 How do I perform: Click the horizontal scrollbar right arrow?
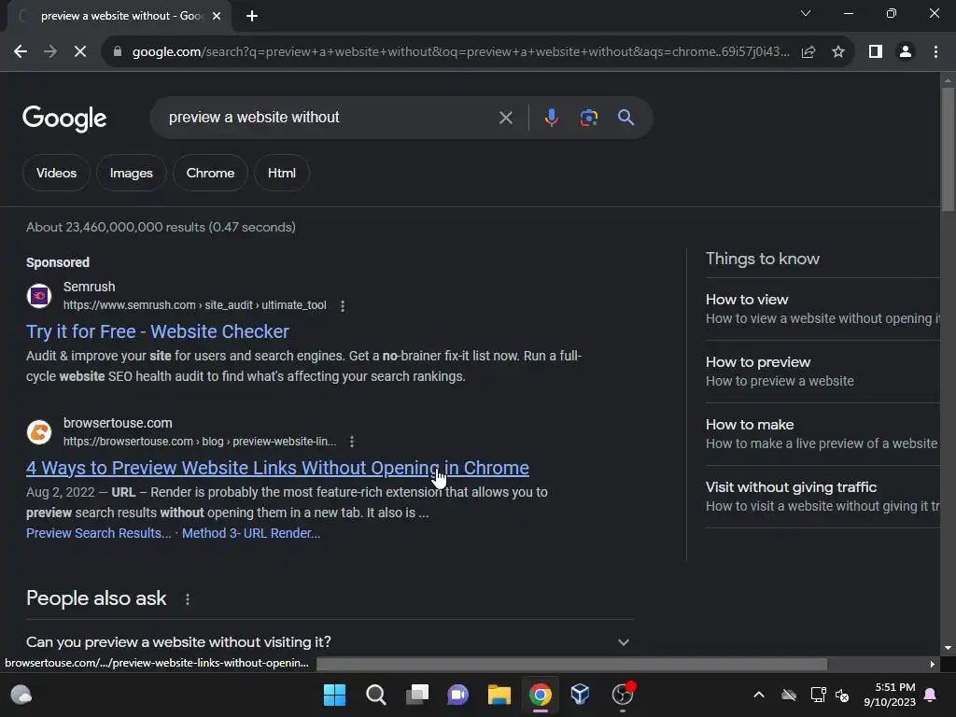click(x=932, y=664)
